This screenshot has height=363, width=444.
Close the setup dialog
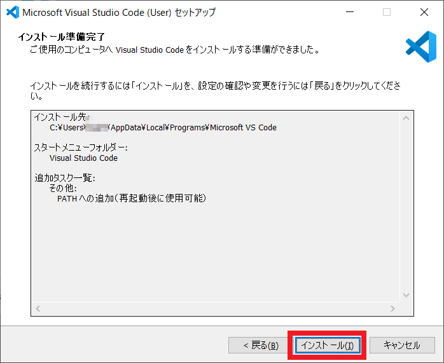(424, 12)
